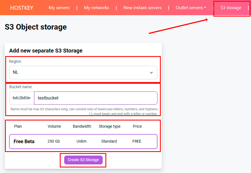Click the Plan column header
The height and width of the screenshot is (173, 251).
pos(18,126)
